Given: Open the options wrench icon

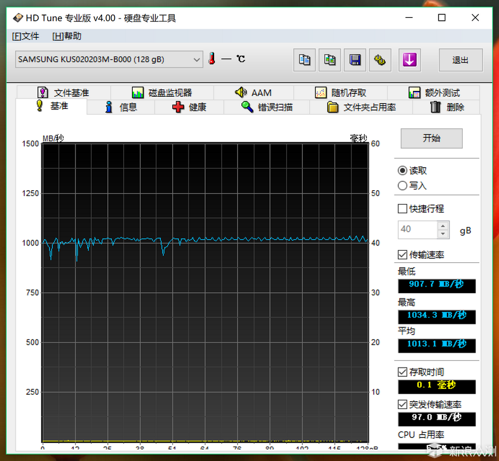Looking at the screenshot, I should click(380, 59).
